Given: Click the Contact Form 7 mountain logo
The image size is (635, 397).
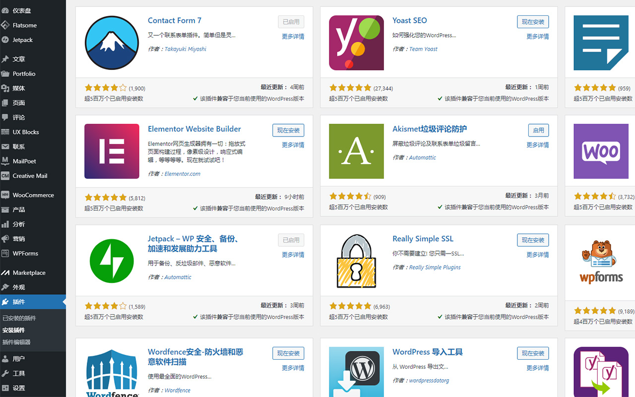Looking at the screenshot, I should tap(112, 43).
